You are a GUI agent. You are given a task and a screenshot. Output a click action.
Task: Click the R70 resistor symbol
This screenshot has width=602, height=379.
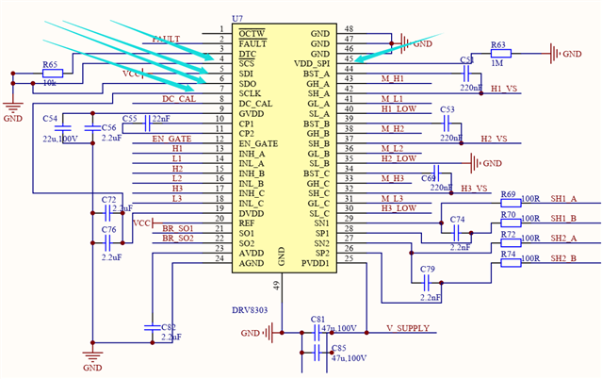511,222
